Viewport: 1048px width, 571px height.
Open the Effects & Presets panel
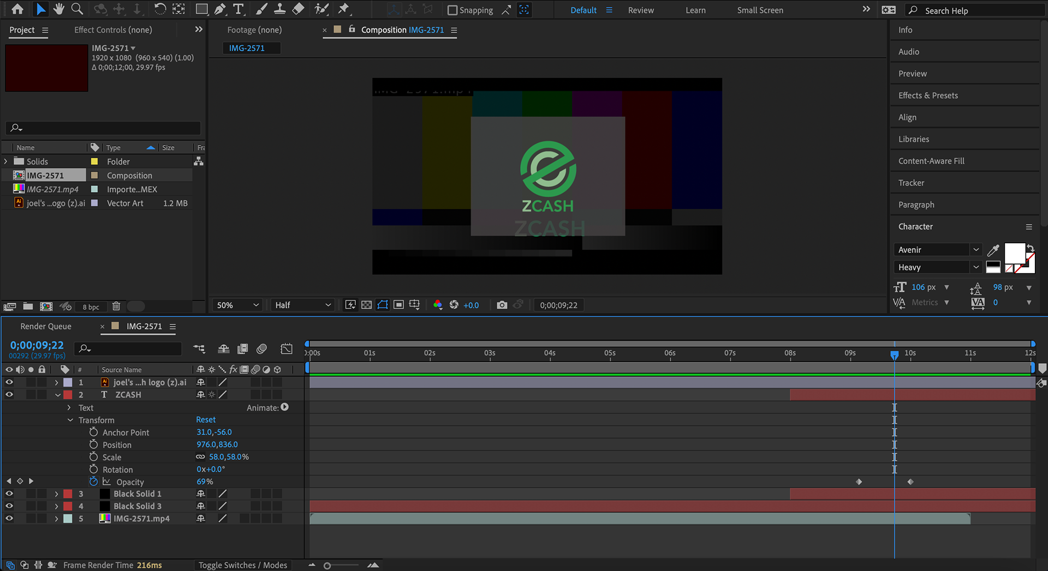tap(928, 95)
